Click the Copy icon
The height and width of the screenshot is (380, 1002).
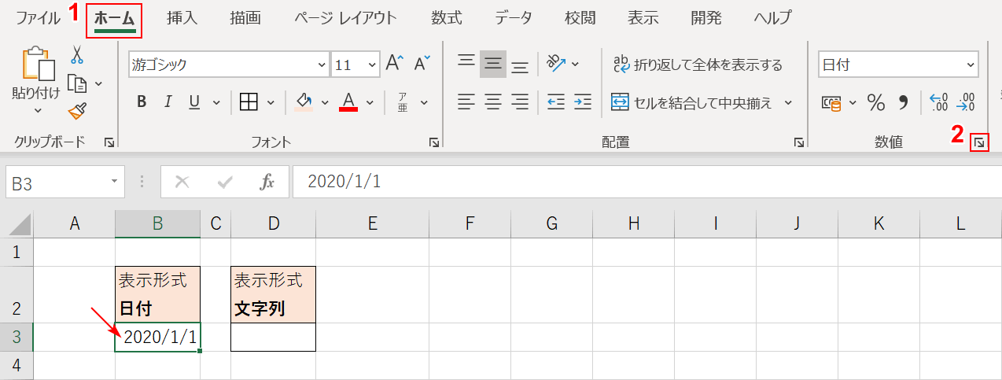point(77,83)
